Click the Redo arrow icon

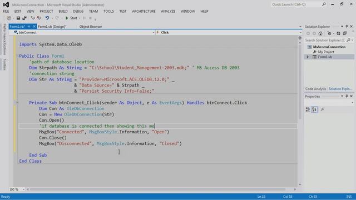(57, 18)
